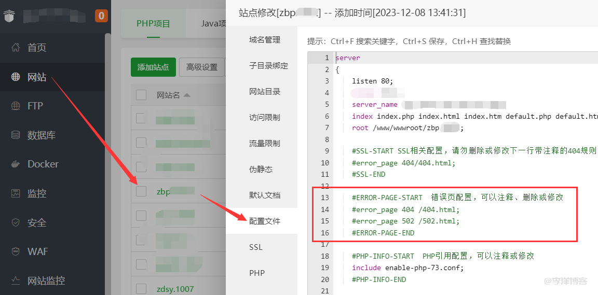Viewport: 598px width, 295px height.
Task: Click the green 添加站点 button
Action: tap(153, 67)
